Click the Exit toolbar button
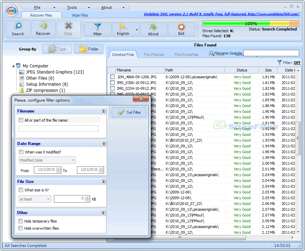The image size is (305, 251). tap(181, 29)
